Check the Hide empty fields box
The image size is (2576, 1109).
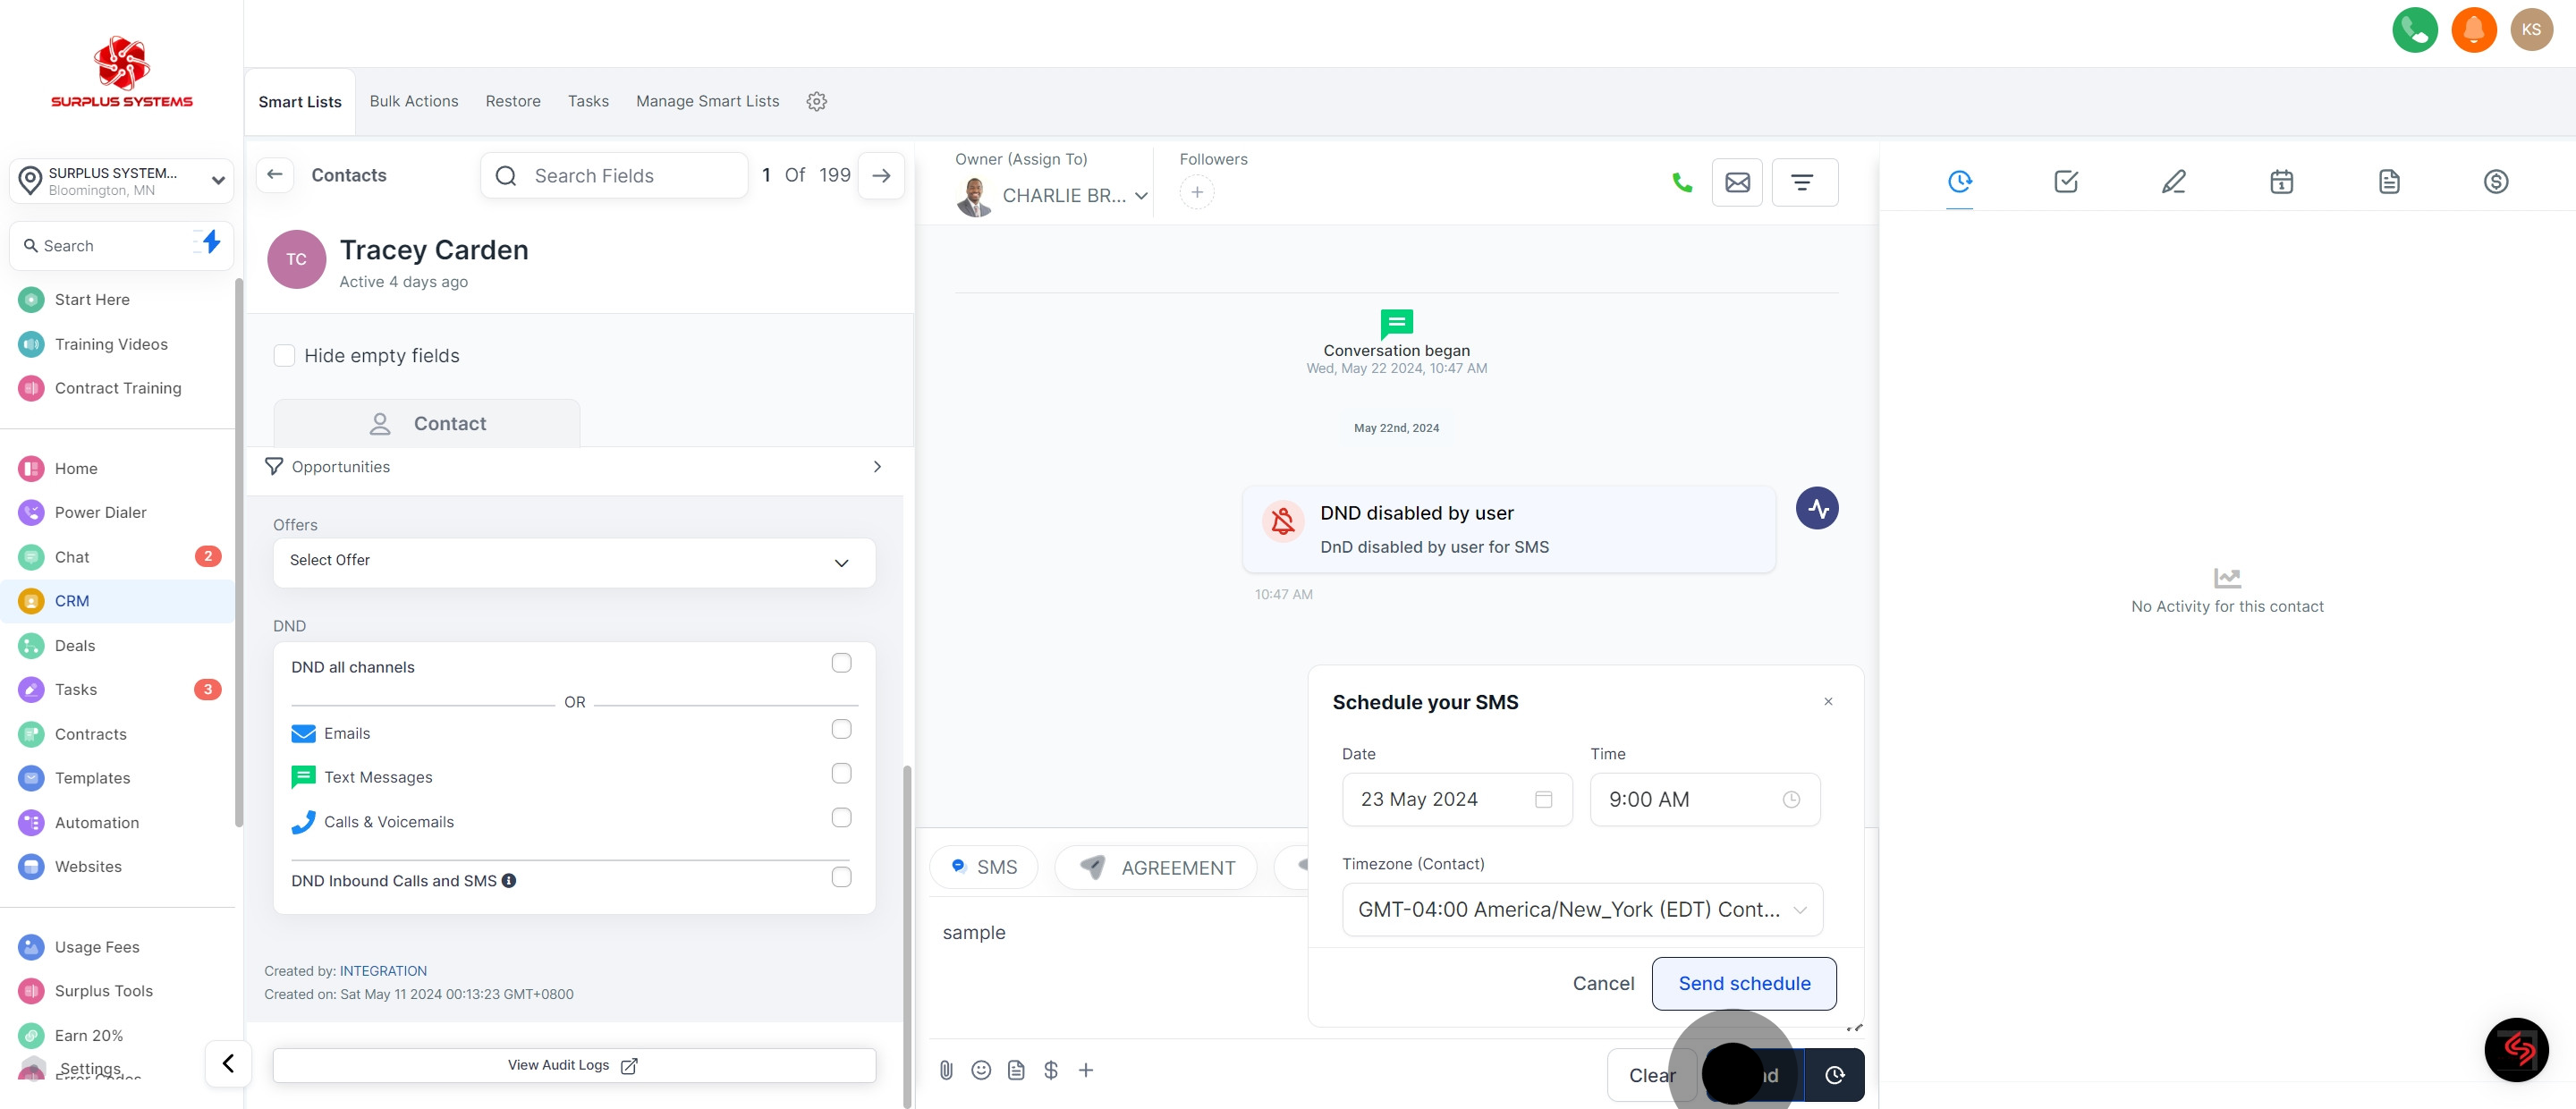[285, 356]
